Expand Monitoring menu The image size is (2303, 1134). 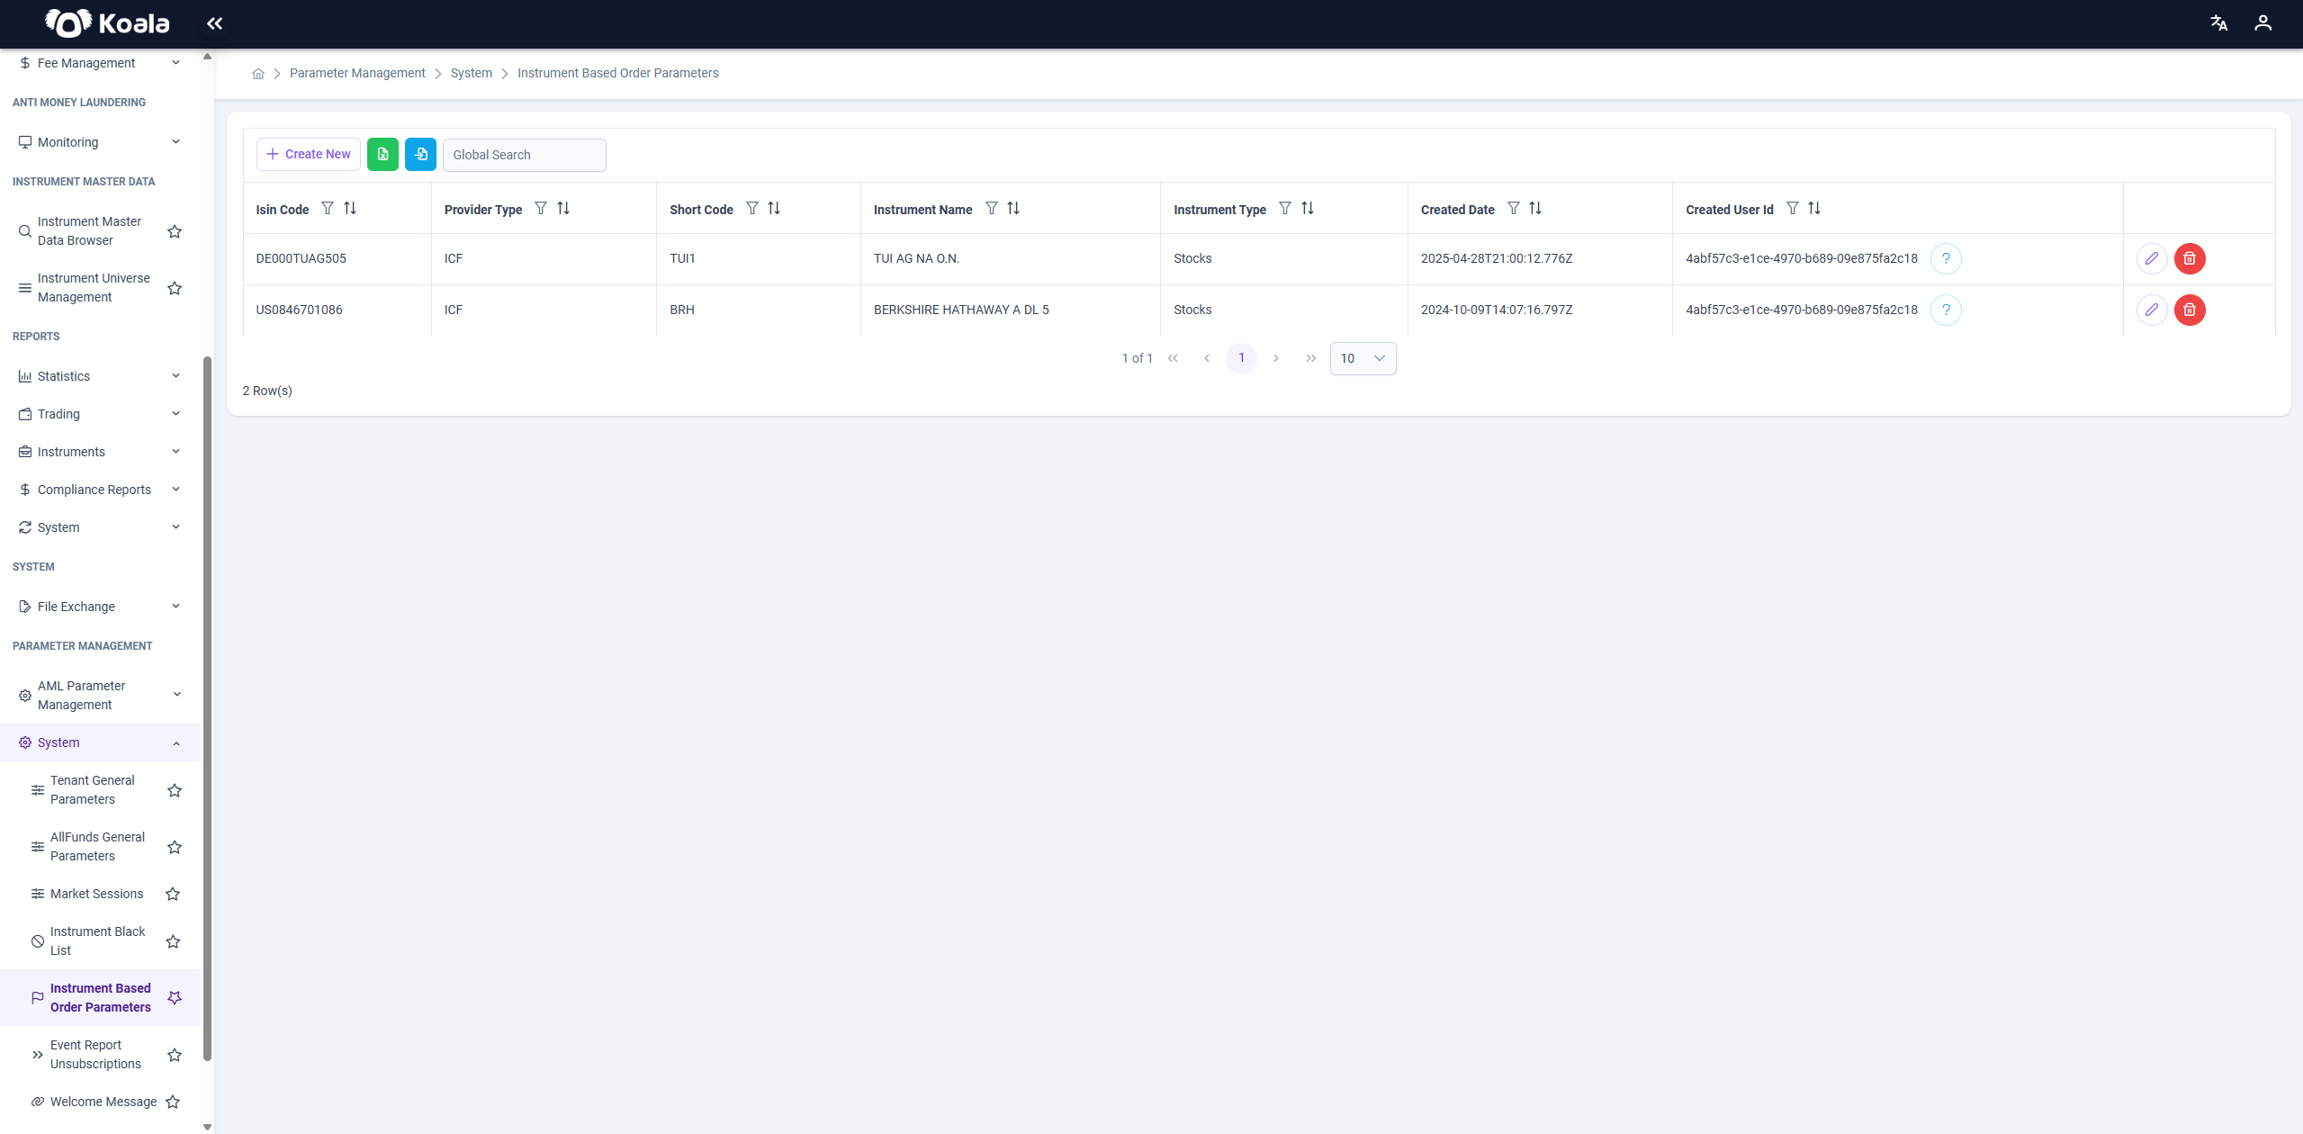click(100, 142)
